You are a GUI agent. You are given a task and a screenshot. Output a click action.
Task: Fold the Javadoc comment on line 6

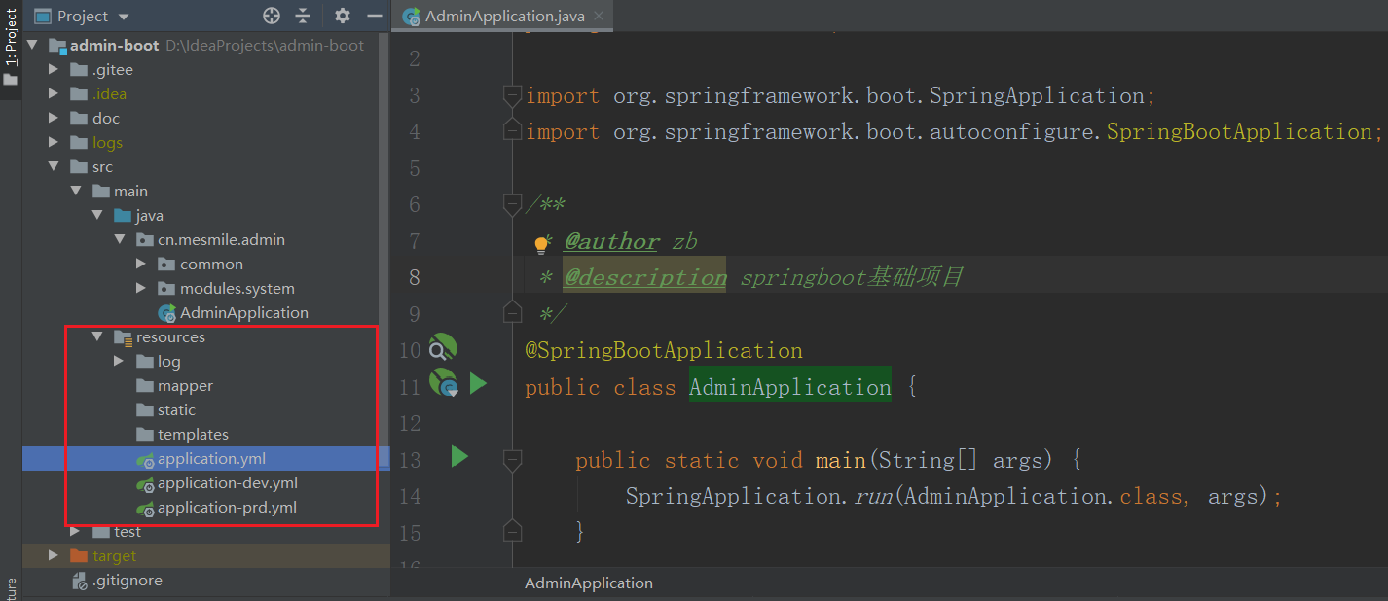point(512,204)
